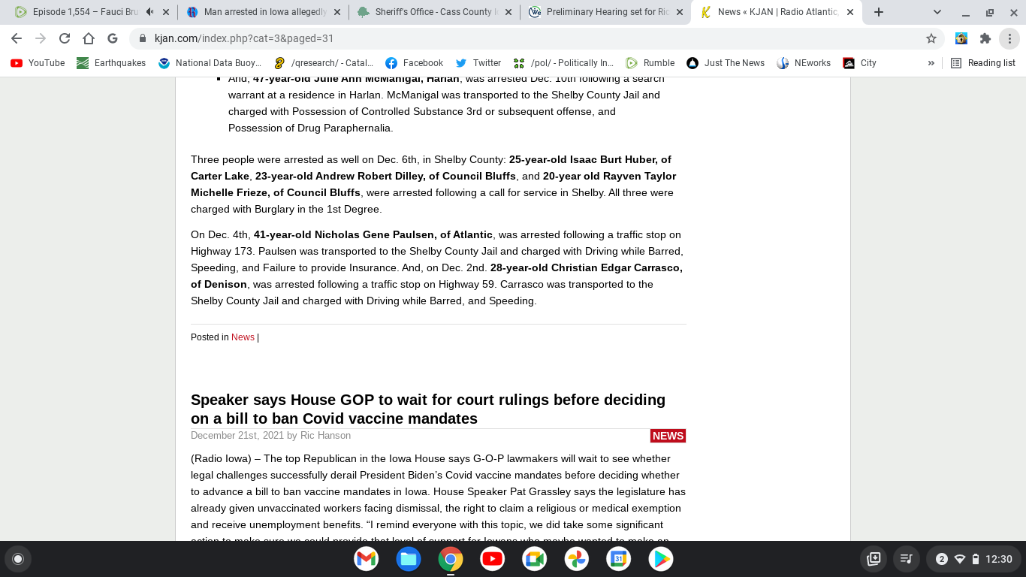The height and width of the screenshot is (577, 1026).
Task: Show hidden bookmarks with the double chevron
Action: pos(931,63)
